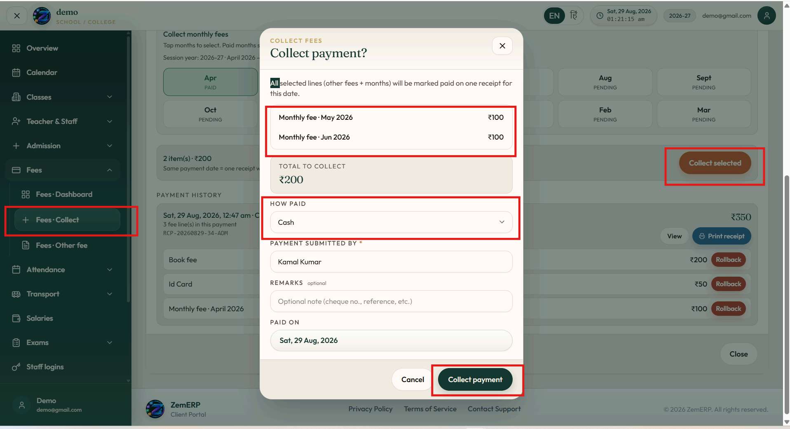Click the Remarks optional note field

pyautogui.click(x=391, y=301)
